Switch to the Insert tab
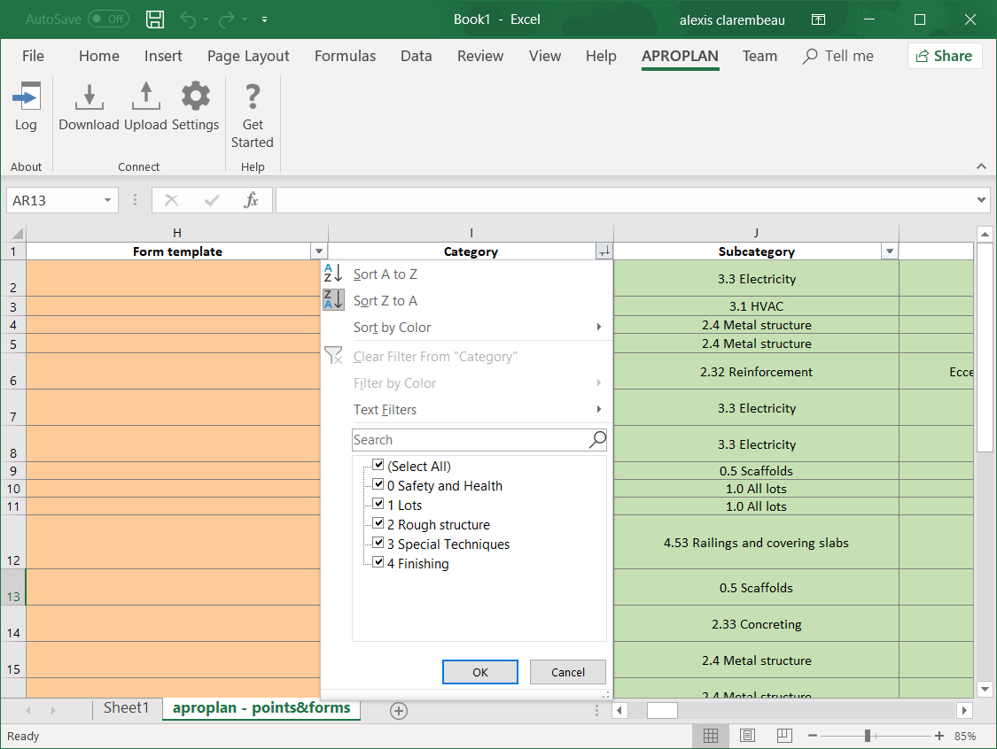Image resolution: width=997 pixels, height=749 pixels. click(163, 56)
